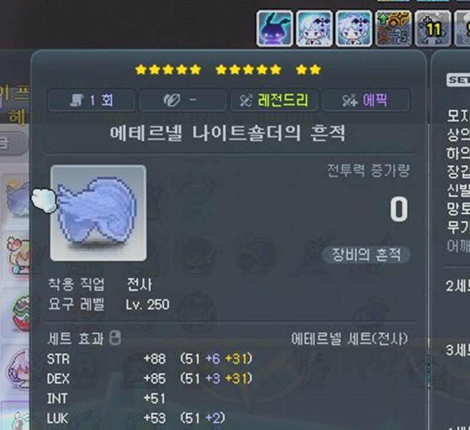Click the 장비의 흔적 label button

pyautogui.click(x=366, y=255)
